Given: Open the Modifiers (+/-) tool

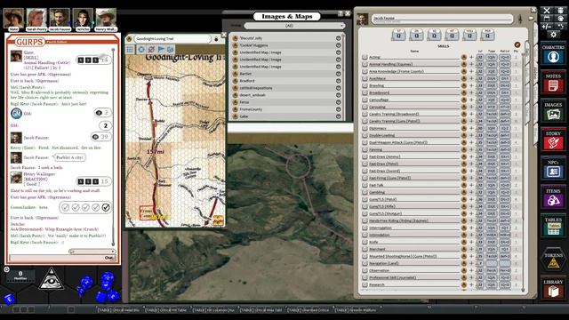Looking at the screenshot, I should (x=547, y=27).
